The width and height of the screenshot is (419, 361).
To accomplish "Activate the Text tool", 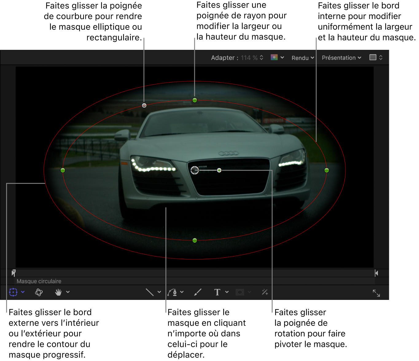I will (217, 292).
